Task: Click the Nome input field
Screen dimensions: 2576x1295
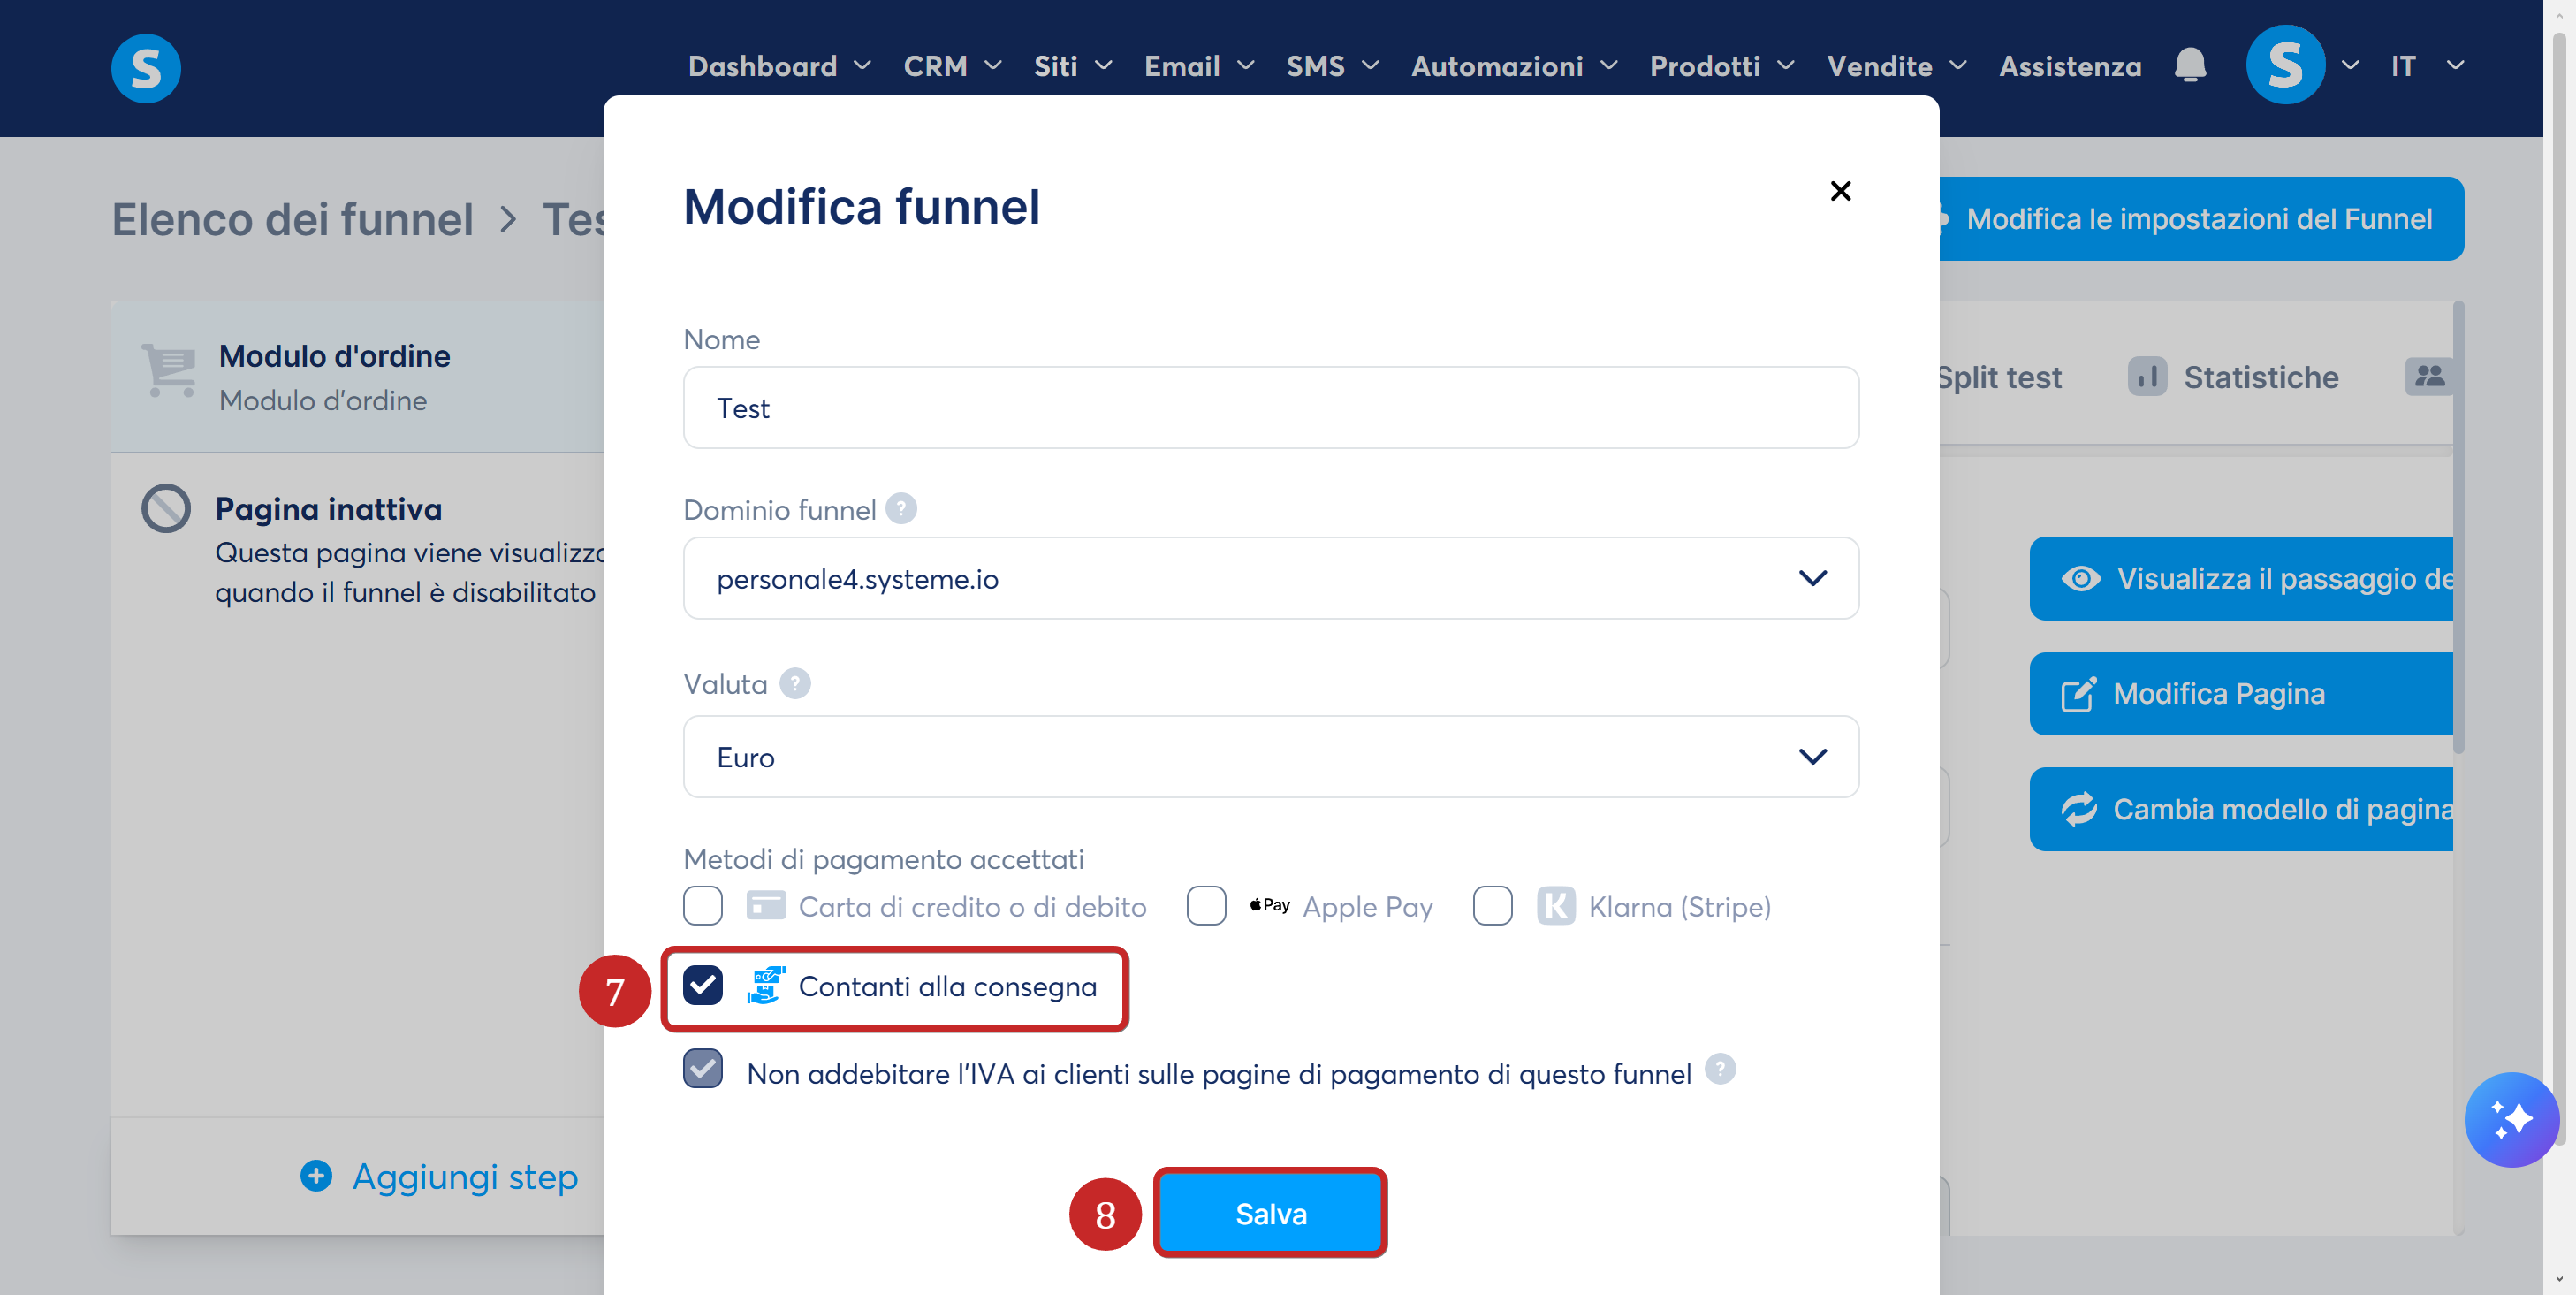Action: coord(1271,408)
